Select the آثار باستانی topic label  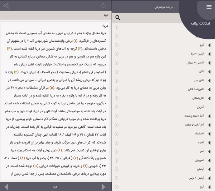pyautogui.click(x=198, y=98)
